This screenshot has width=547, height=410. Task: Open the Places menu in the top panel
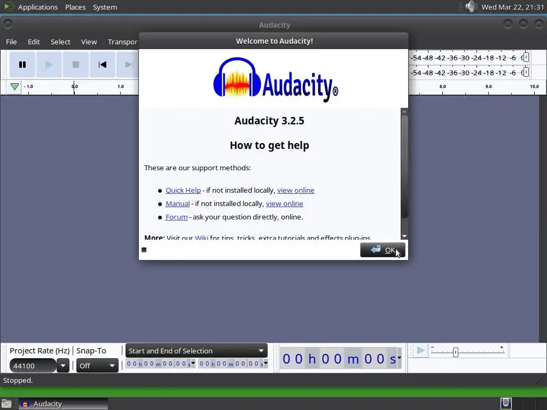(75, 7)
